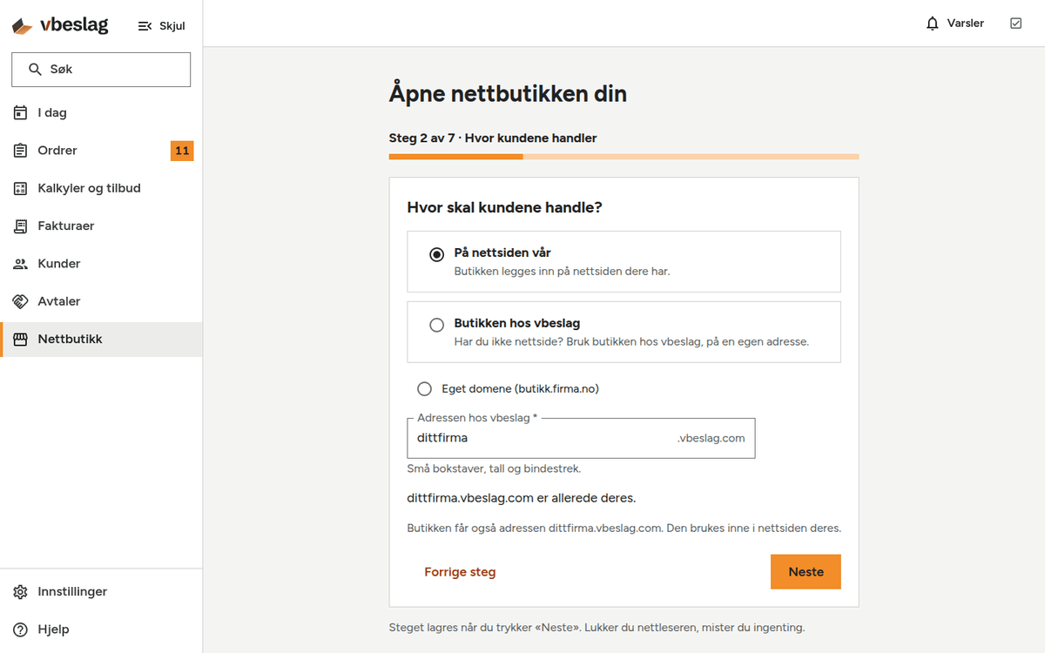The image size is (1045, 653).
Task: Open Ordrer in sidebar
Action: pos(101,151)
